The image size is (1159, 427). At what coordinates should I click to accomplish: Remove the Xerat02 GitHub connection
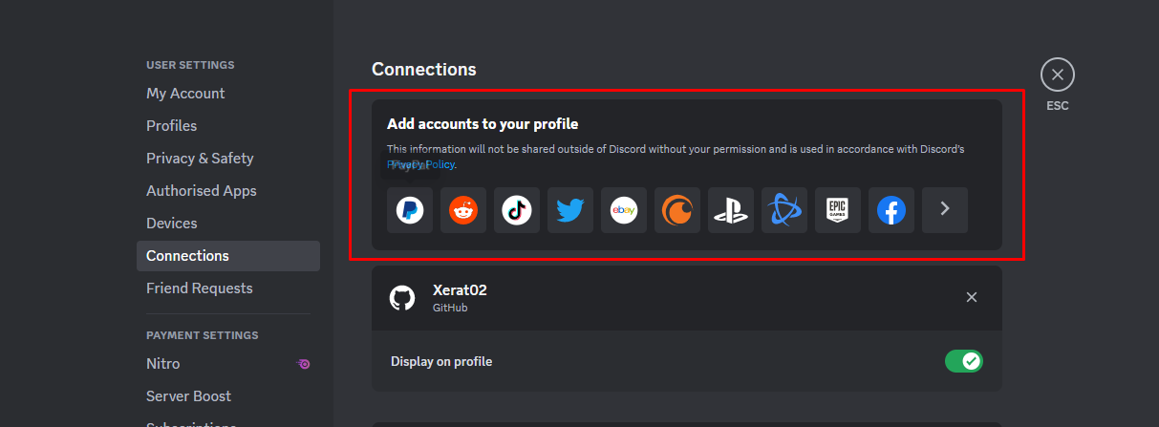coord(972,297)
